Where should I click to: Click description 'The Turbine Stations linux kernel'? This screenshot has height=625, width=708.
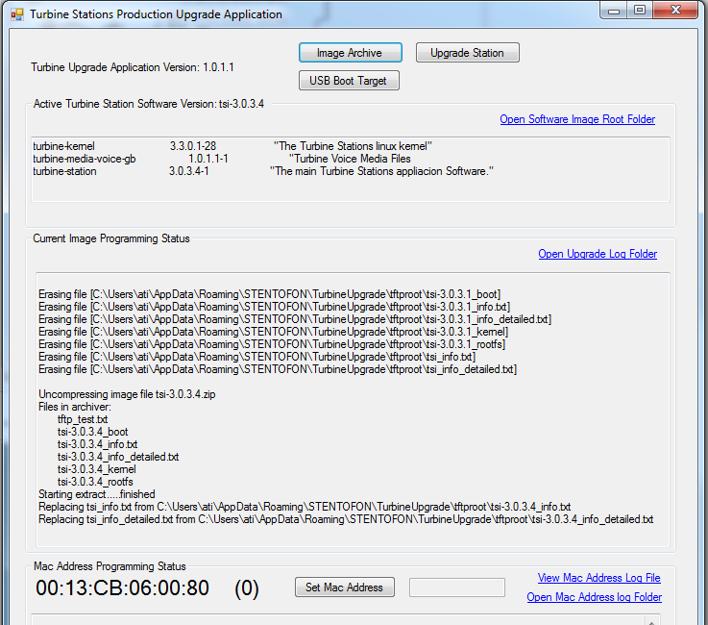(x=353, y=146)
